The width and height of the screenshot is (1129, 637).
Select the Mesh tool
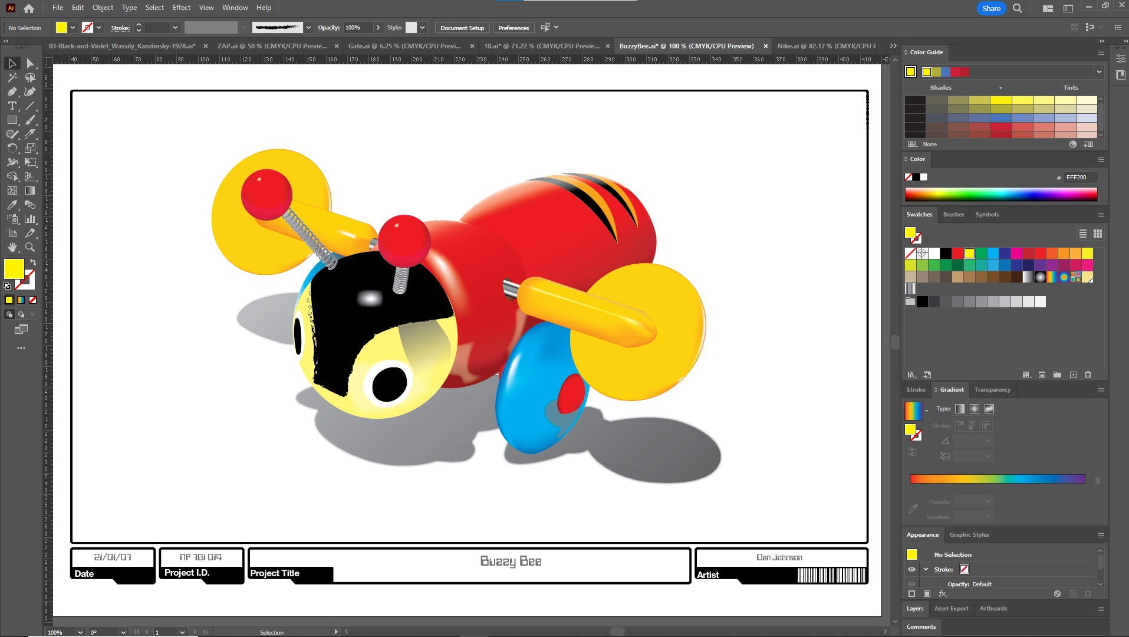click(x=12, y=191)
